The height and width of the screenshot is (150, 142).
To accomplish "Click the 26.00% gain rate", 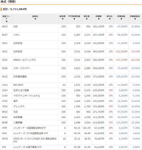I will [x=135, y=106].
